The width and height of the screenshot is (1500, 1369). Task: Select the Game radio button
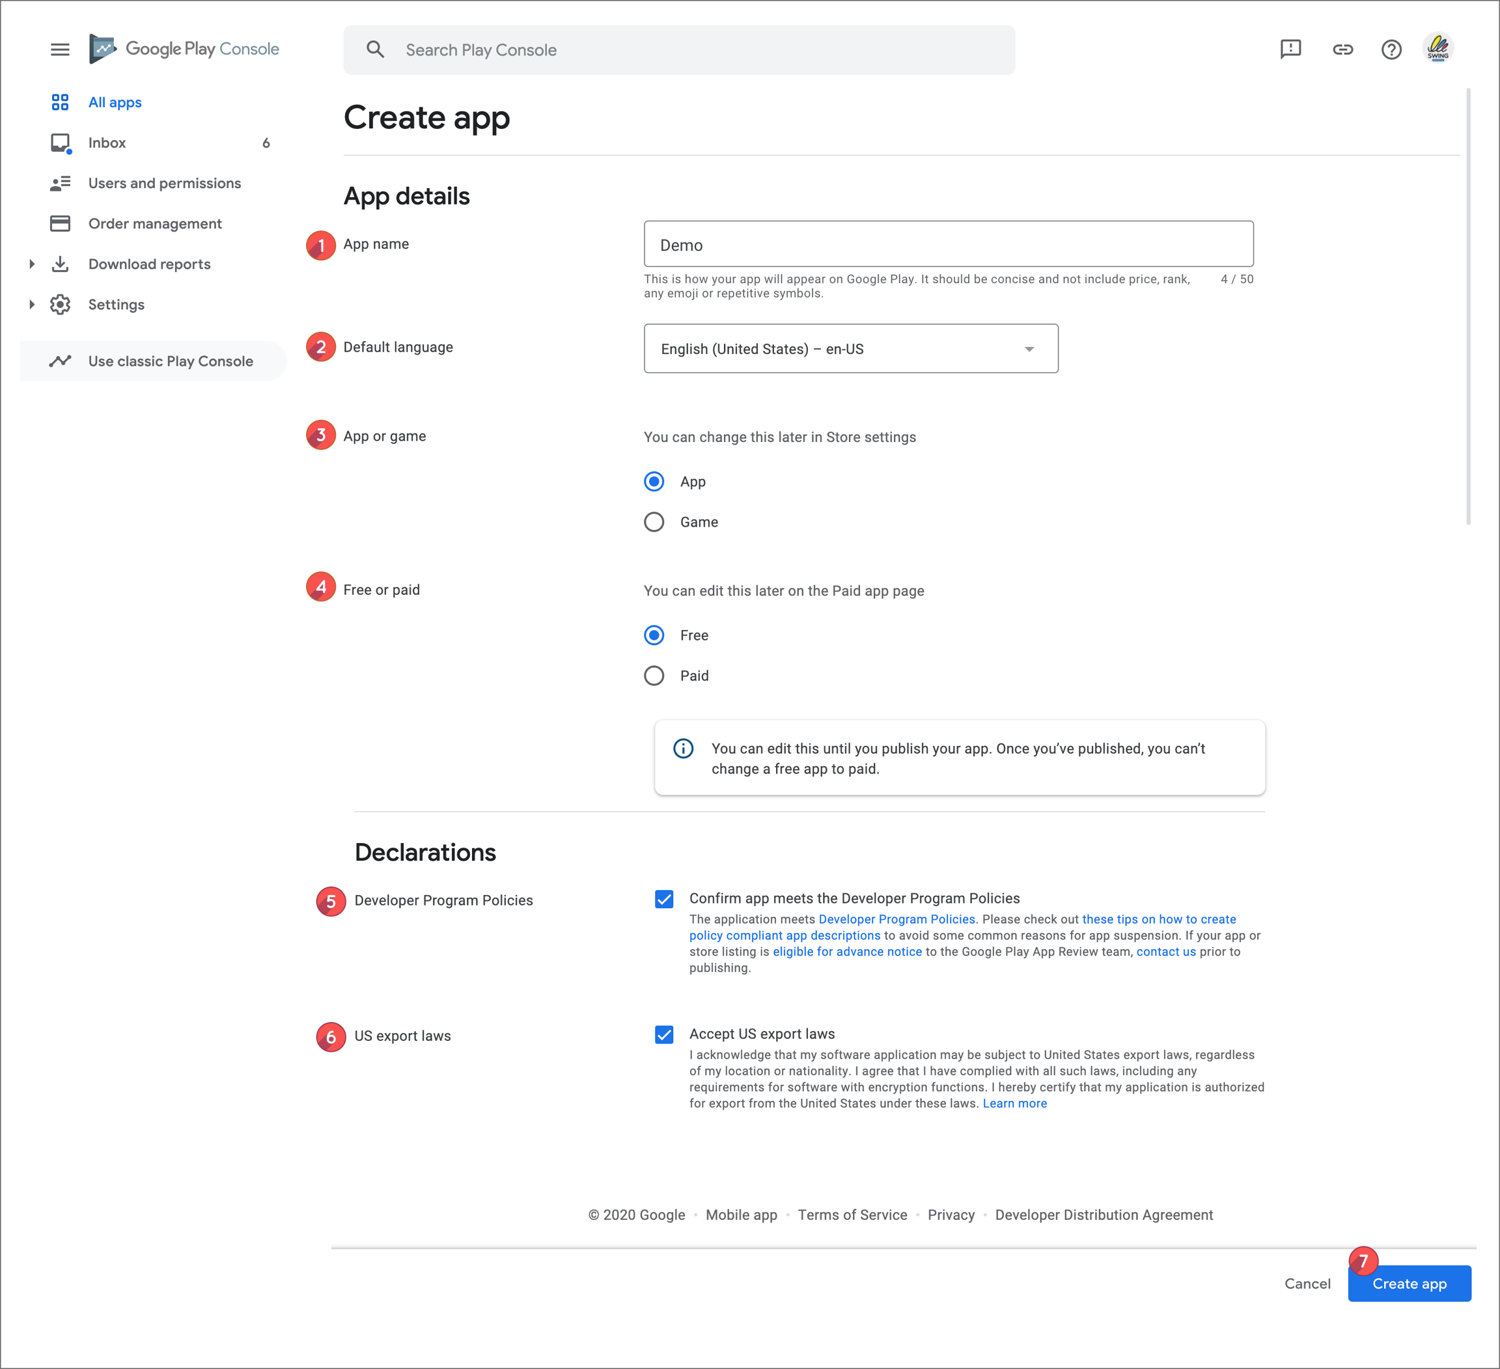654,522
